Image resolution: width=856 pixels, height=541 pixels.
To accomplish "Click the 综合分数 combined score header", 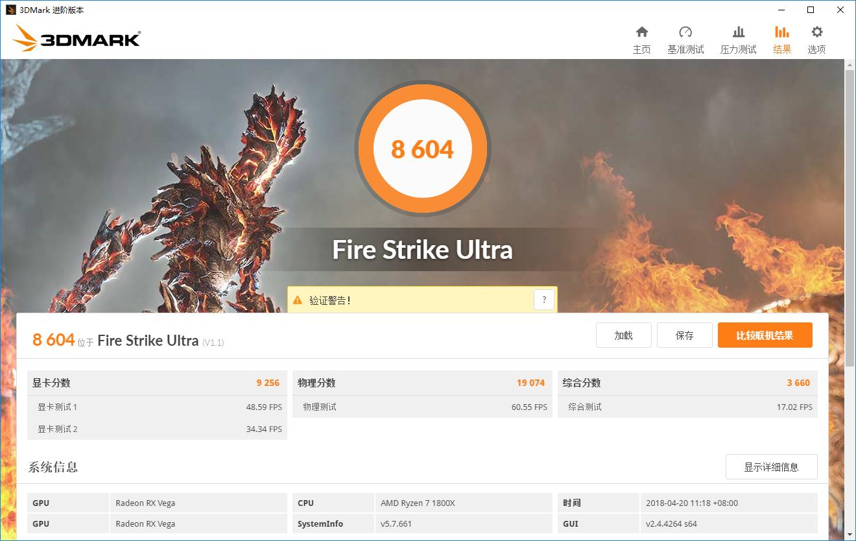I will tap(582, 383).
